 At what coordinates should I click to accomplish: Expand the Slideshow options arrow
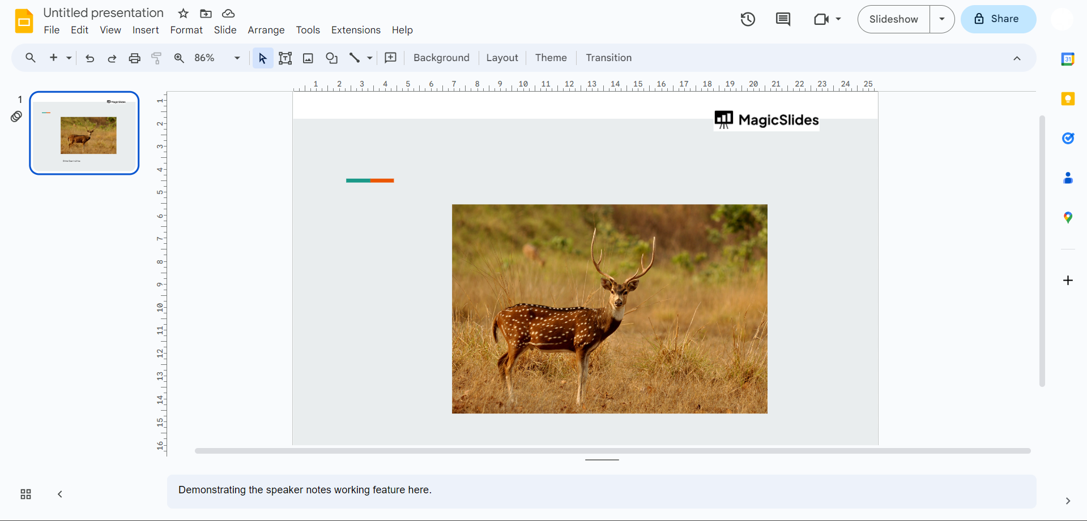click(942, 19)
